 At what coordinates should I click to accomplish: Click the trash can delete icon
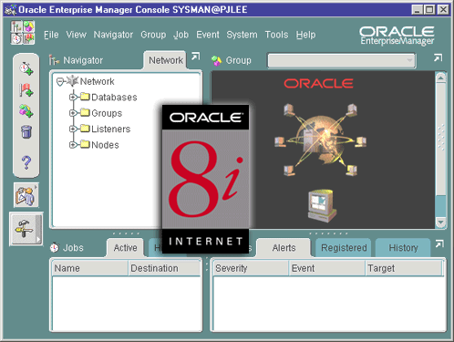tap(26, 132)
